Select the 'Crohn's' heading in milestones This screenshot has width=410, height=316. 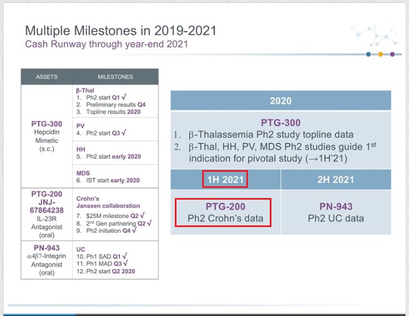[88, 199]
